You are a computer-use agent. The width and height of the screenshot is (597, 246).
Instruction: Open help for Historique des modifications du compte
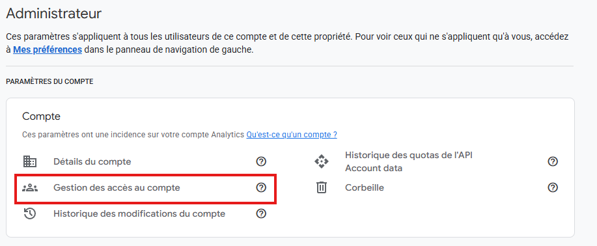[x=261, y=213]
